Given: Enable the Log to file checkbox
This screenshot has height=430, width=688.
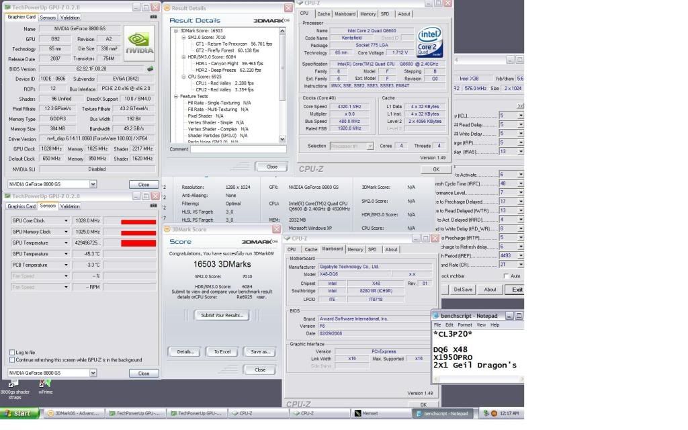Looking at the screenshot, I should (x=12, y=352).
